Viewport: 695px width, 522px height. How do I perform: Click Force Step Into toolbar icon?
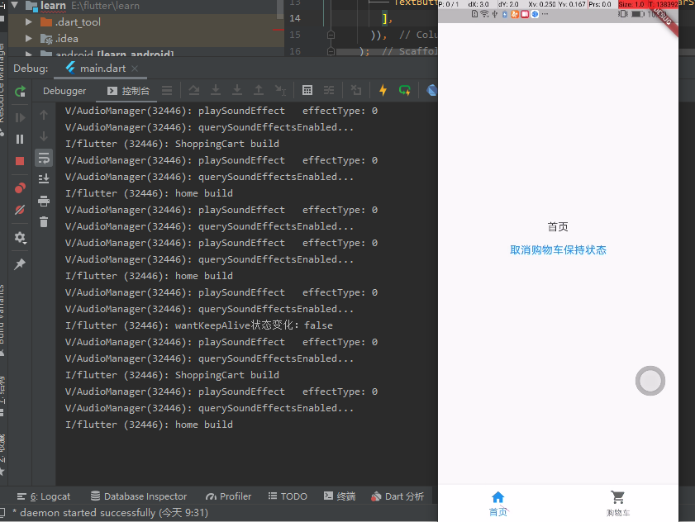(x=237, y=90)
